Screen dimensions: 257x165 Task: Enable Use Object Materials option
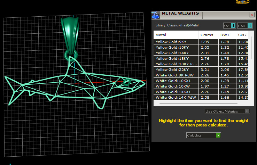pyautogui.click(x=227, y=111)
